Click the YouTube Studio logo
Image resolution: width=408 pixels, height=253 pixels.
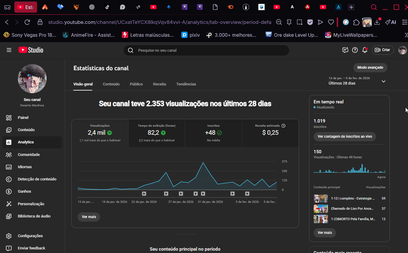(x=31, y=50)
